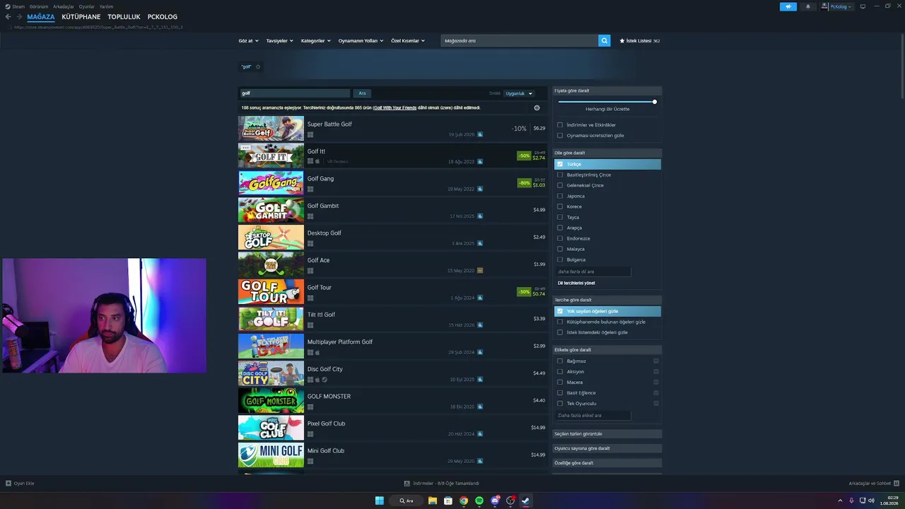Screen dimensions: 905x509
Task: Open File Explorer from the taskbar
Action: tap(433, 501)
